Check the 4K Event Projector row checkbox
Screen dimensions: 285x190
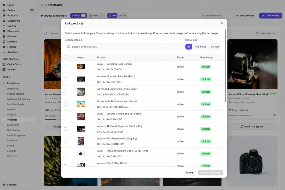tap(66, 129)
